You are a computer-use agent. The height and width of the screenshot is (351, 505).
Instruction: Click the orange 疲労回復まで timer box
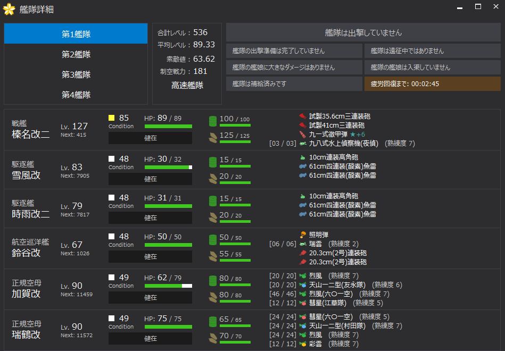pyautogui.click(x=433, y=84)
